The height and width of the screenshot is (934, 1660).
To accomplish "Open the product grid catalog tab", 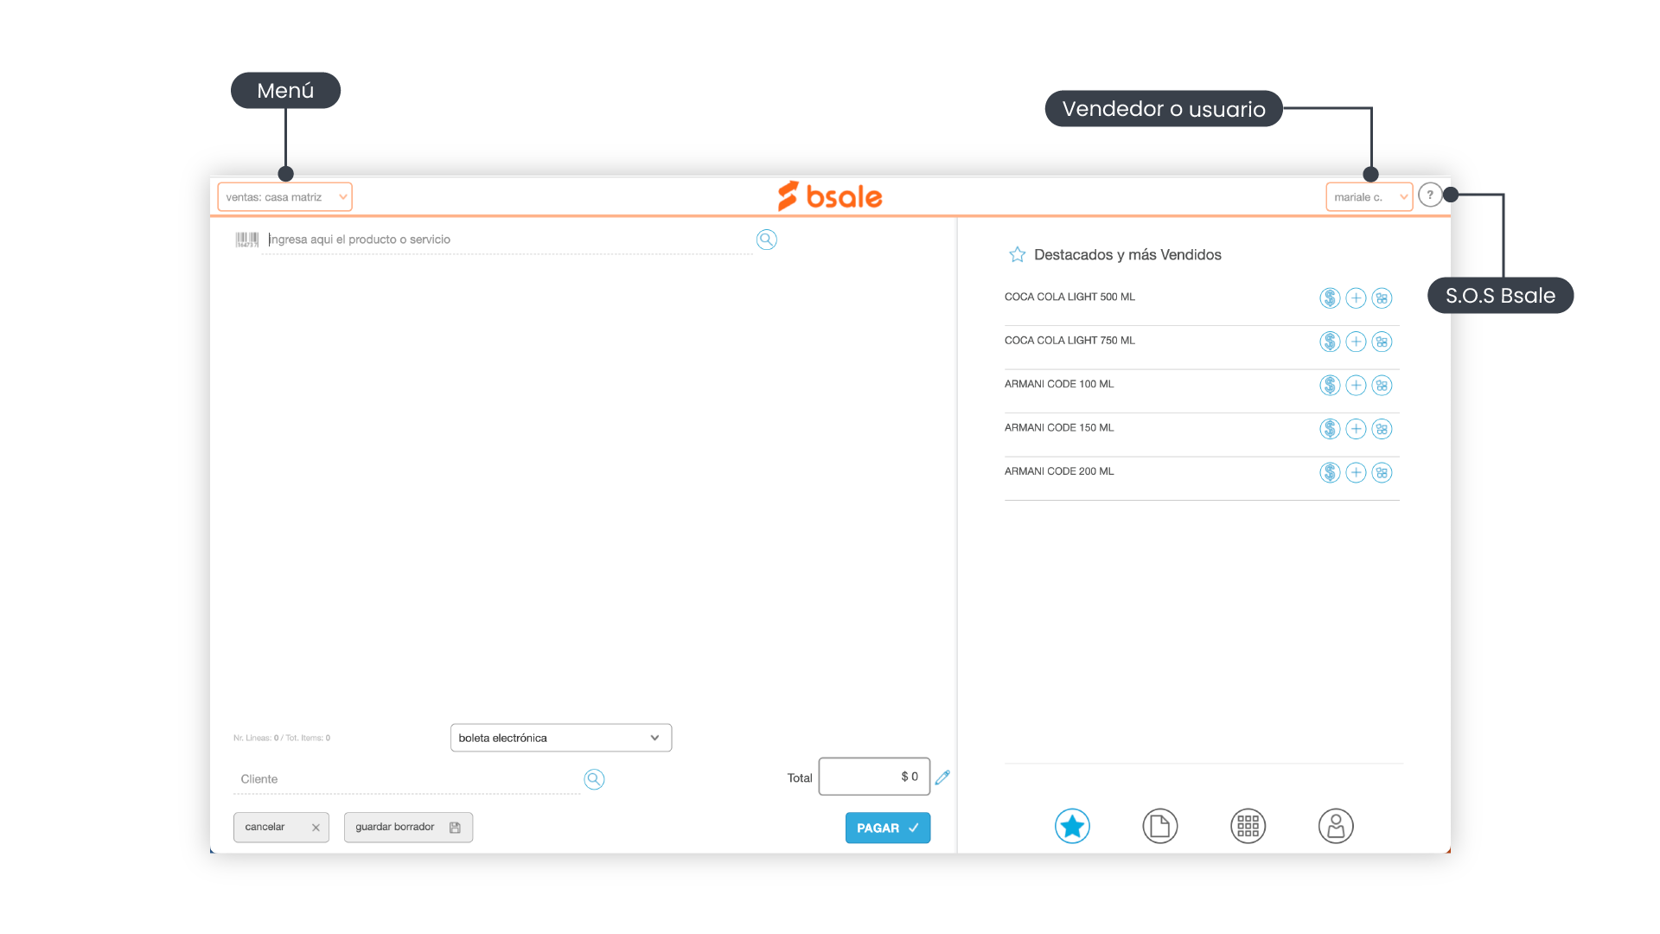I will click(x=1248, y=827).
